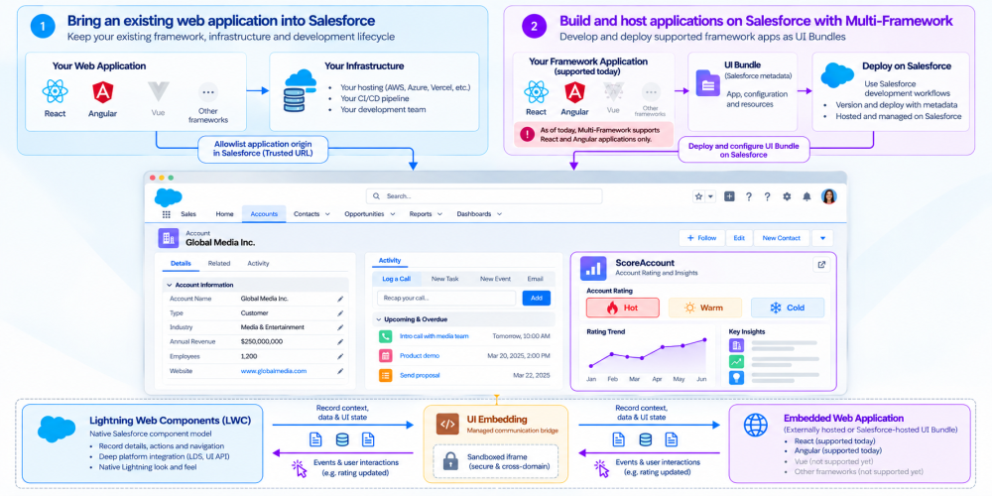The height and width of the screenshot is (496, 992).
Task: Click the green phone icon for Intro call
Action: pos(385,336)
